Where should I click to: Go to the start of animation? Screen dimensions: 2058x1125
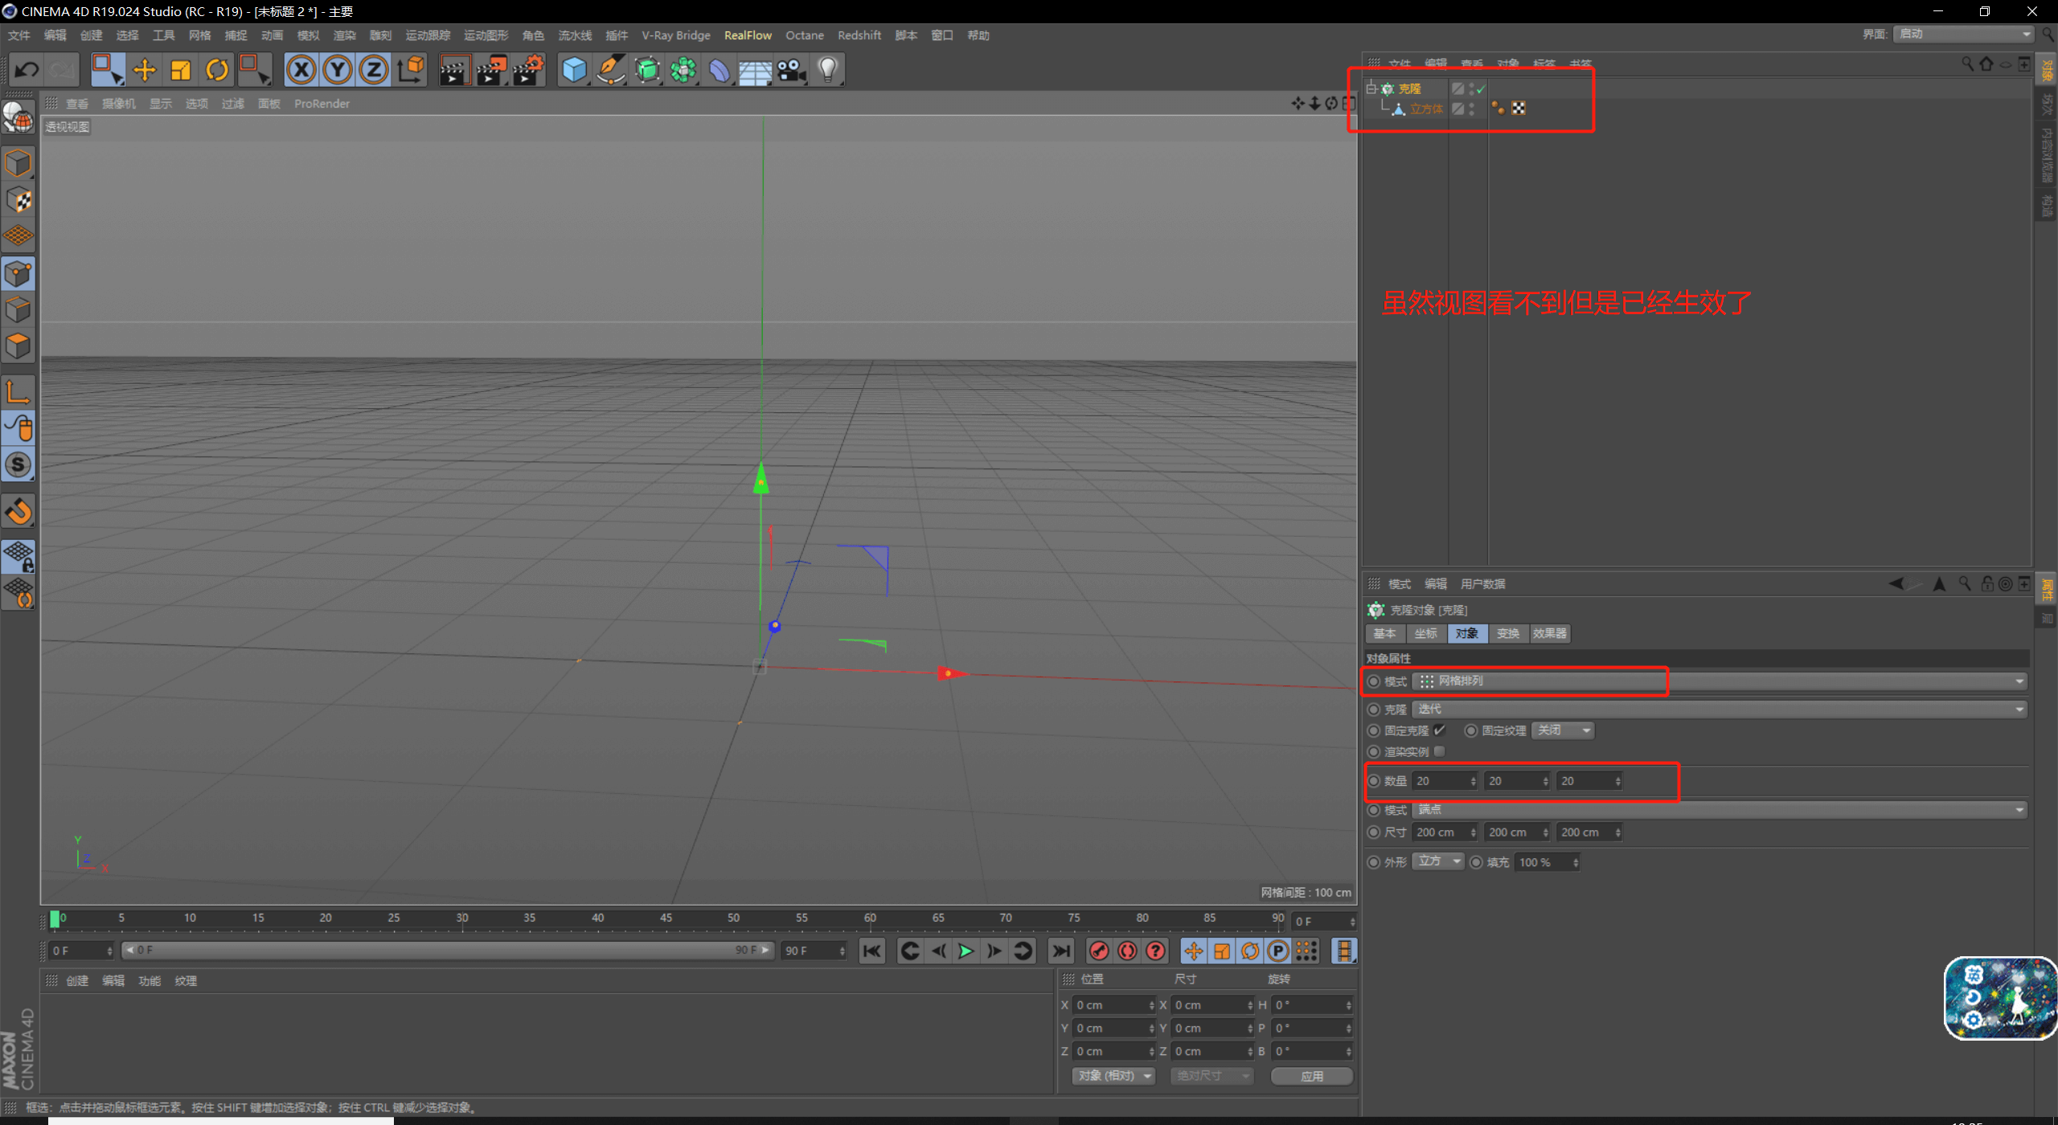click(872, 951)
